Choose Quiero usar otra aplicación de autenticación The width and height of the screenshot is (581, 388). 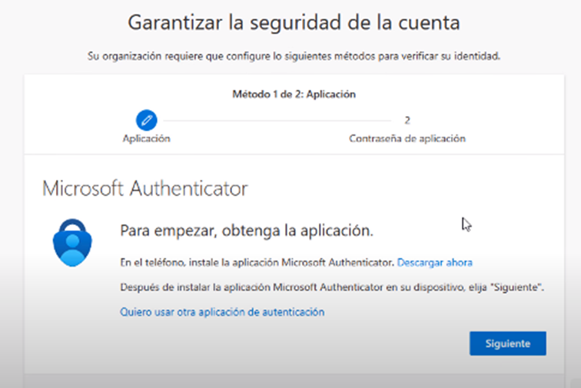222,312
